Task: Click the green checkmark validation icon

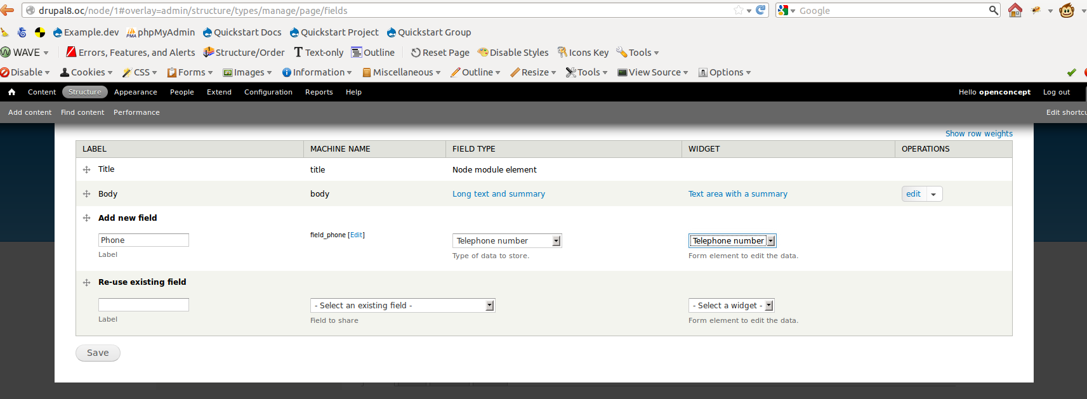Action: [1072, 72]
